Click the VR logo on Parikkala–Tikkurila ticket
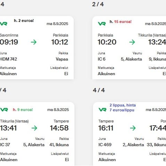The width and height of the screenshot is (166, 166). click(x=102, y=24)
